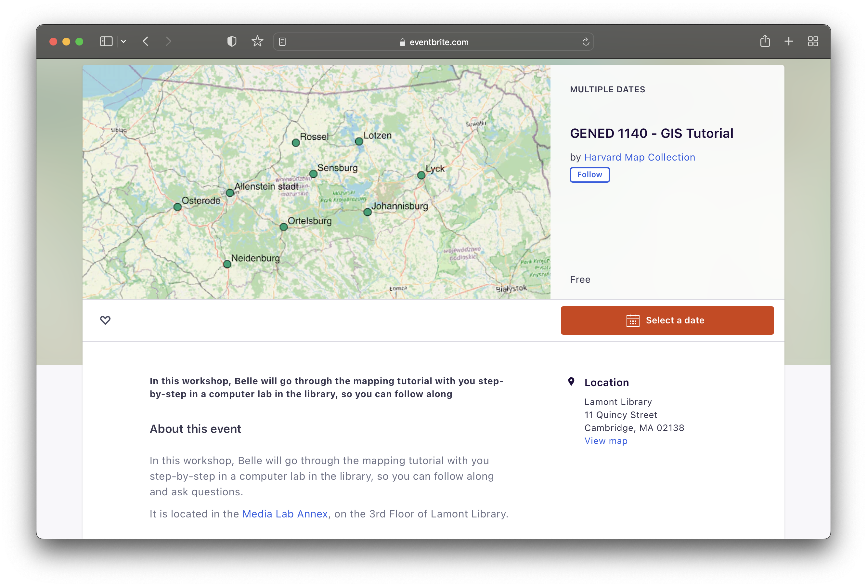Open the Share sheet icon
Viewport: 867px width, 587px height.
click(x=765, y=41)
